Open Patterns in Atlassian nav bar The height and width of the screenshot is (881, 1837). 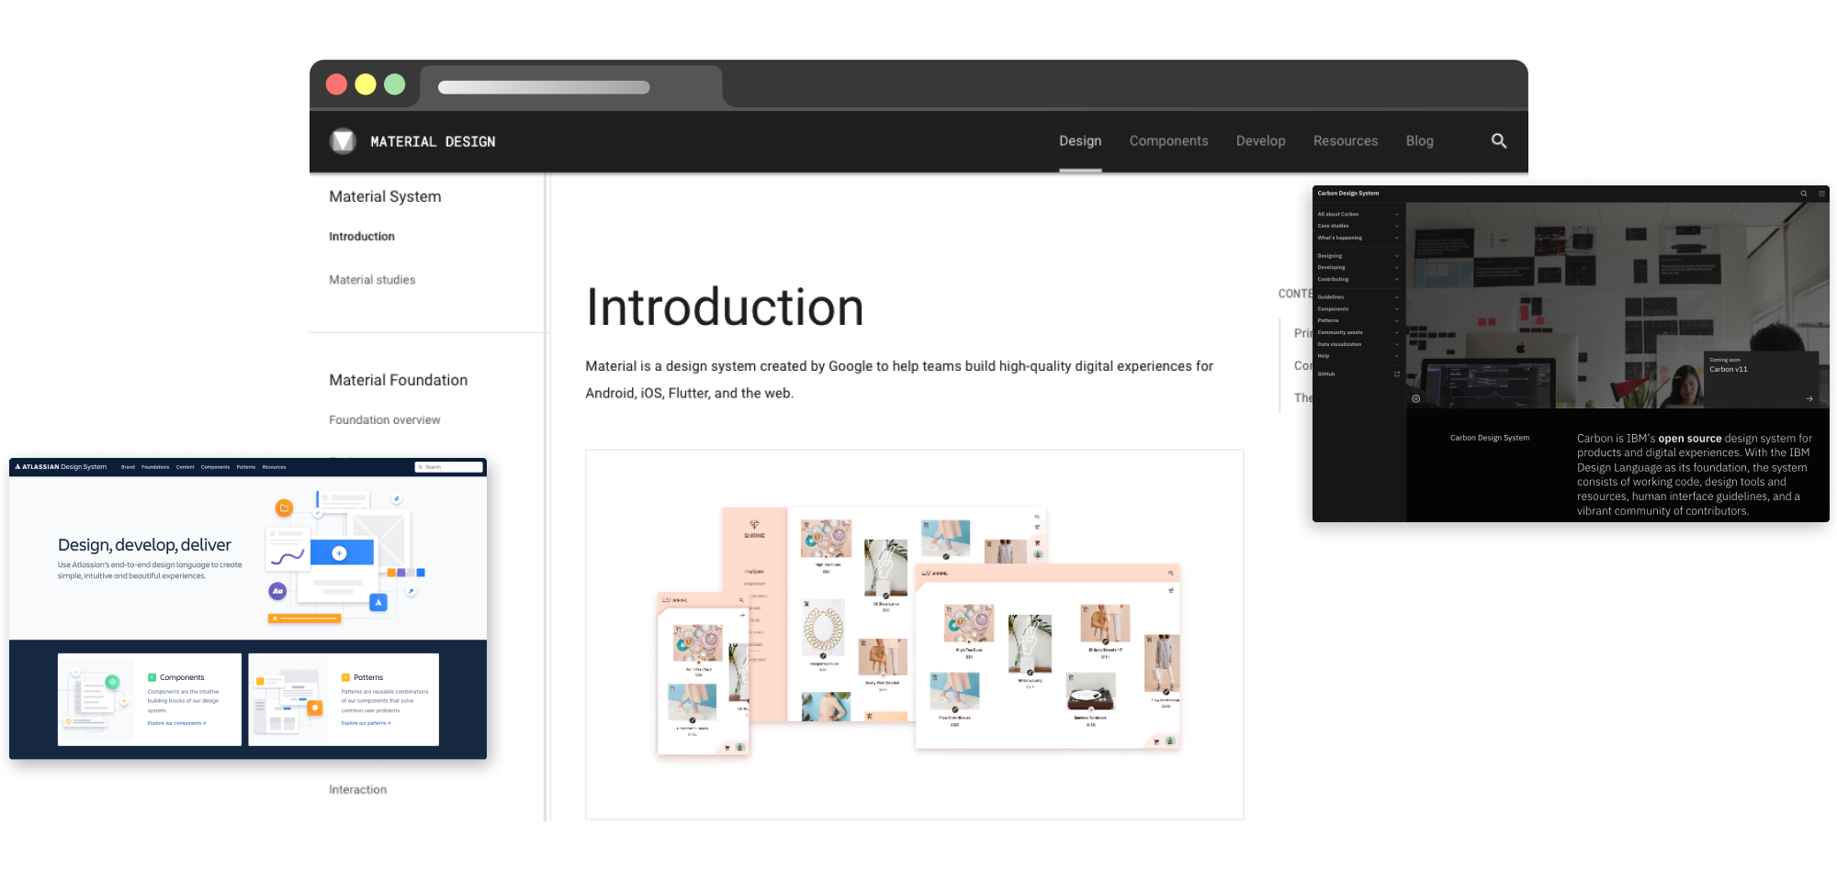[246, 467]
